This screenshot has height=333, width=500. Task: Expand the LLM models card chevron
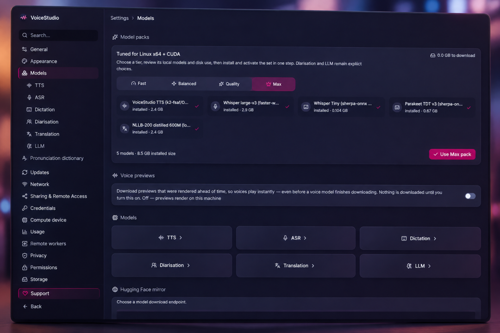click(430, 266)
